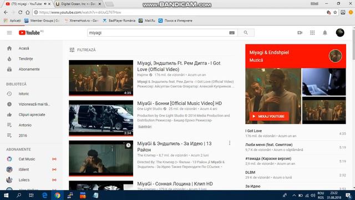
Task: Open the One Light Studio channel link
Action: (150, 109)
